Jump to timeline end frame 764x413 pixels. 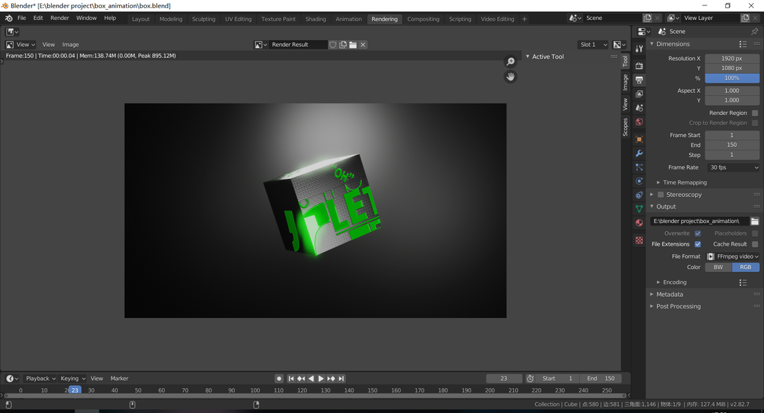pos(341,379)
